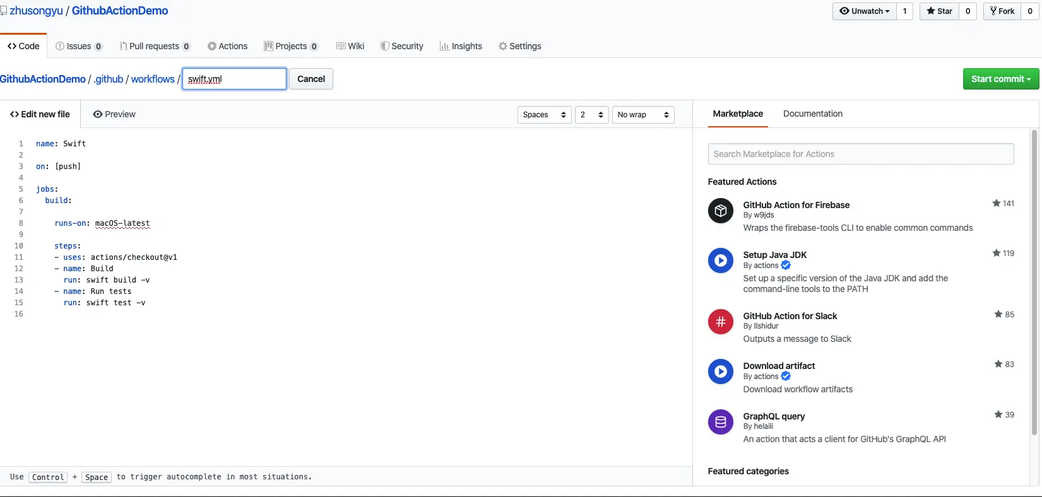The image size is (1042, 497).
Task: Click the watchers count 1
Action: [x=904, y=11]
